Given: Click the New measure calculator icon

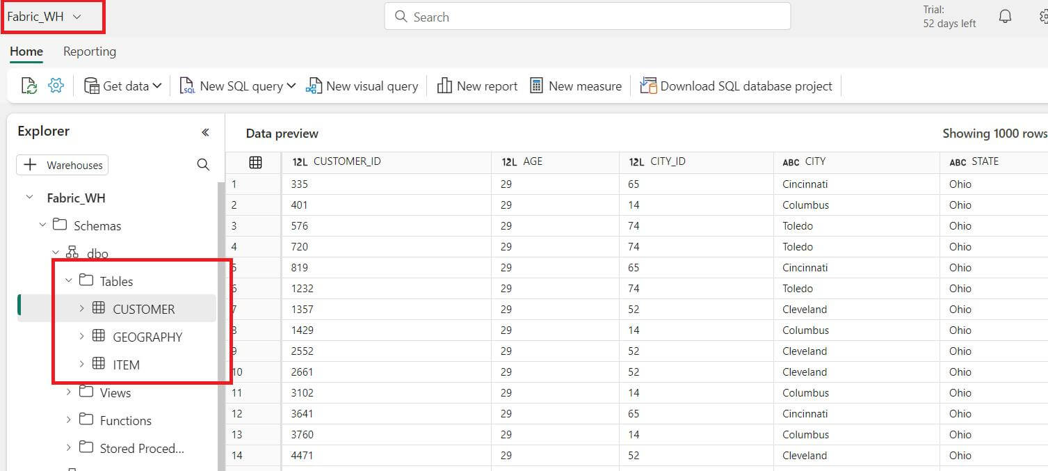Looking at the screenshot, I should 536,86.
